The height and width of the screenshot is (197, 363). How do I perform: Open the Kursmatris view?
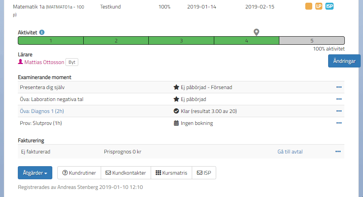pos(171,173)
